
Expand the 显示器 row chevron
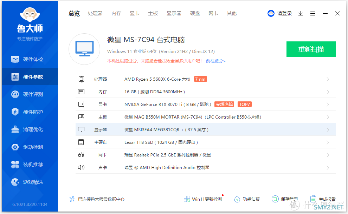coord(328,130)
